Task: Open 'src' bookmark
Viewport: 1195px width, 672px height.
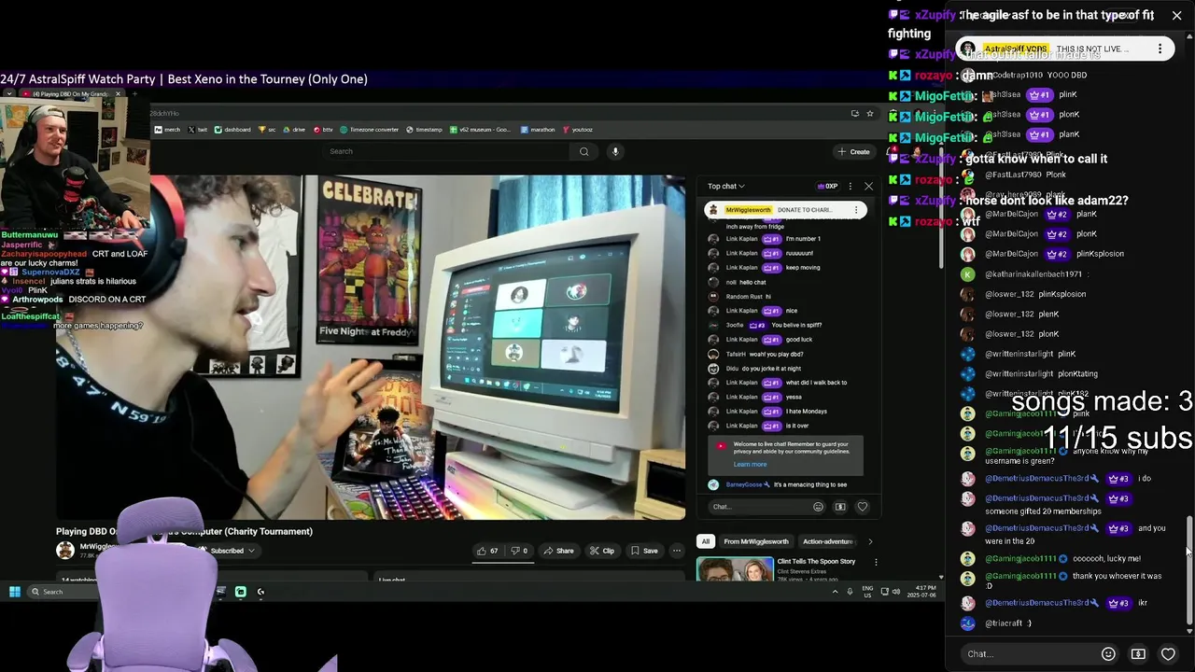Action: 267,130
